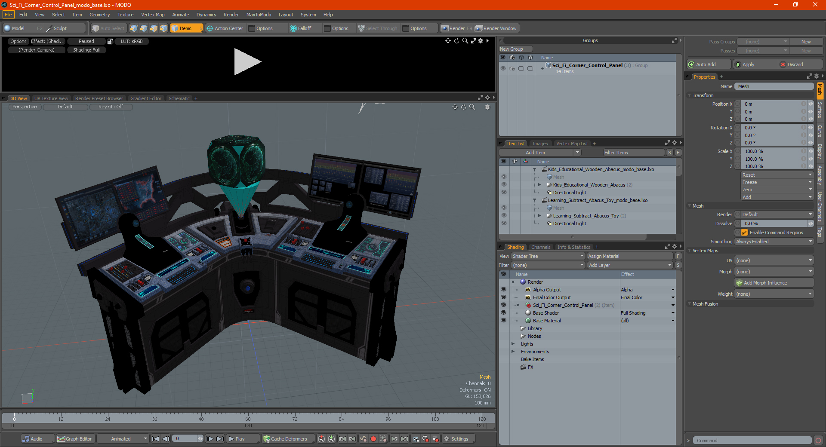826x447 pixels.
Task: Click Dissolve 0.0 % slider field
Action: (774, 223)
